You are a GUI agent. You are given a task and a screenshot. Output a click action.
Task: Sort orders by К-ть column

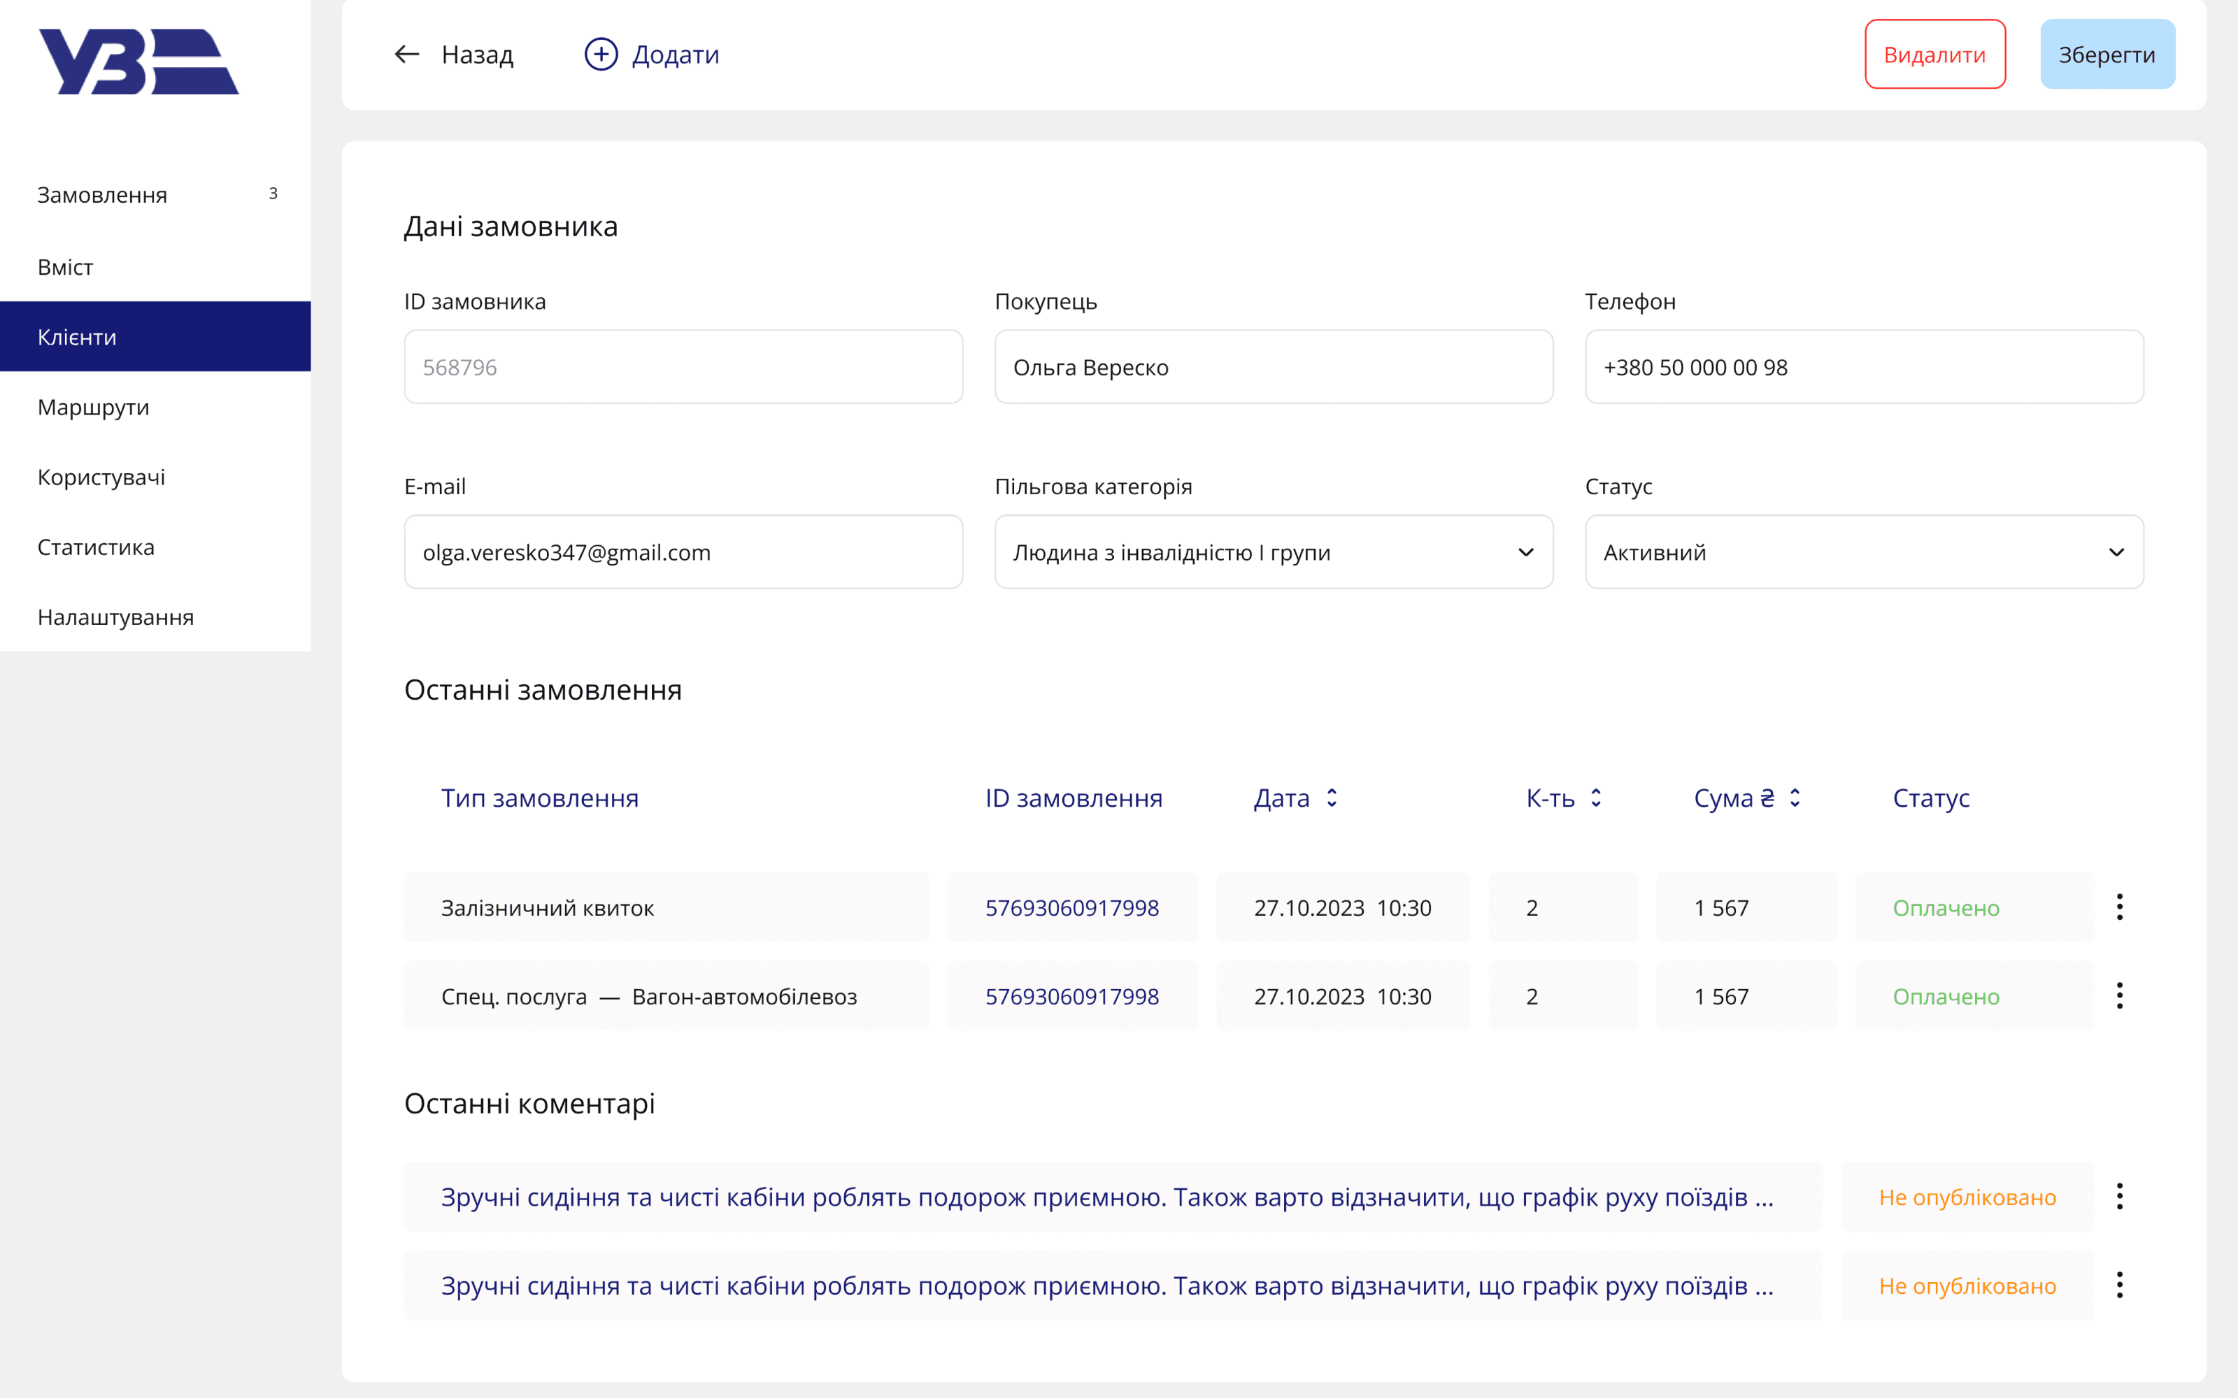pyautogui.click(x=1596, y=798)
